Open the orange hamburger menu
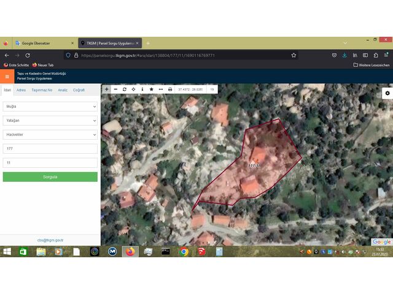Screen dimensions: 393x294 (x=7, y=77)
